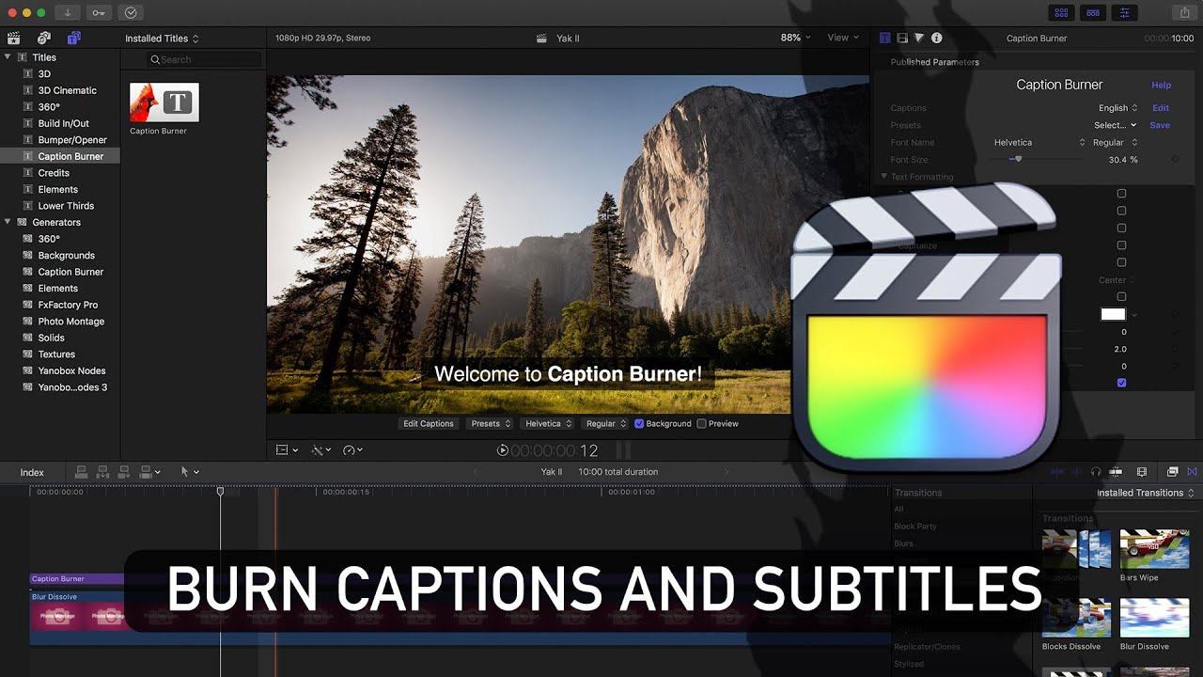Screen dimensions: 1203x677
Task: Click the white color swatch in inspector
Action: tap(1113, 314)
